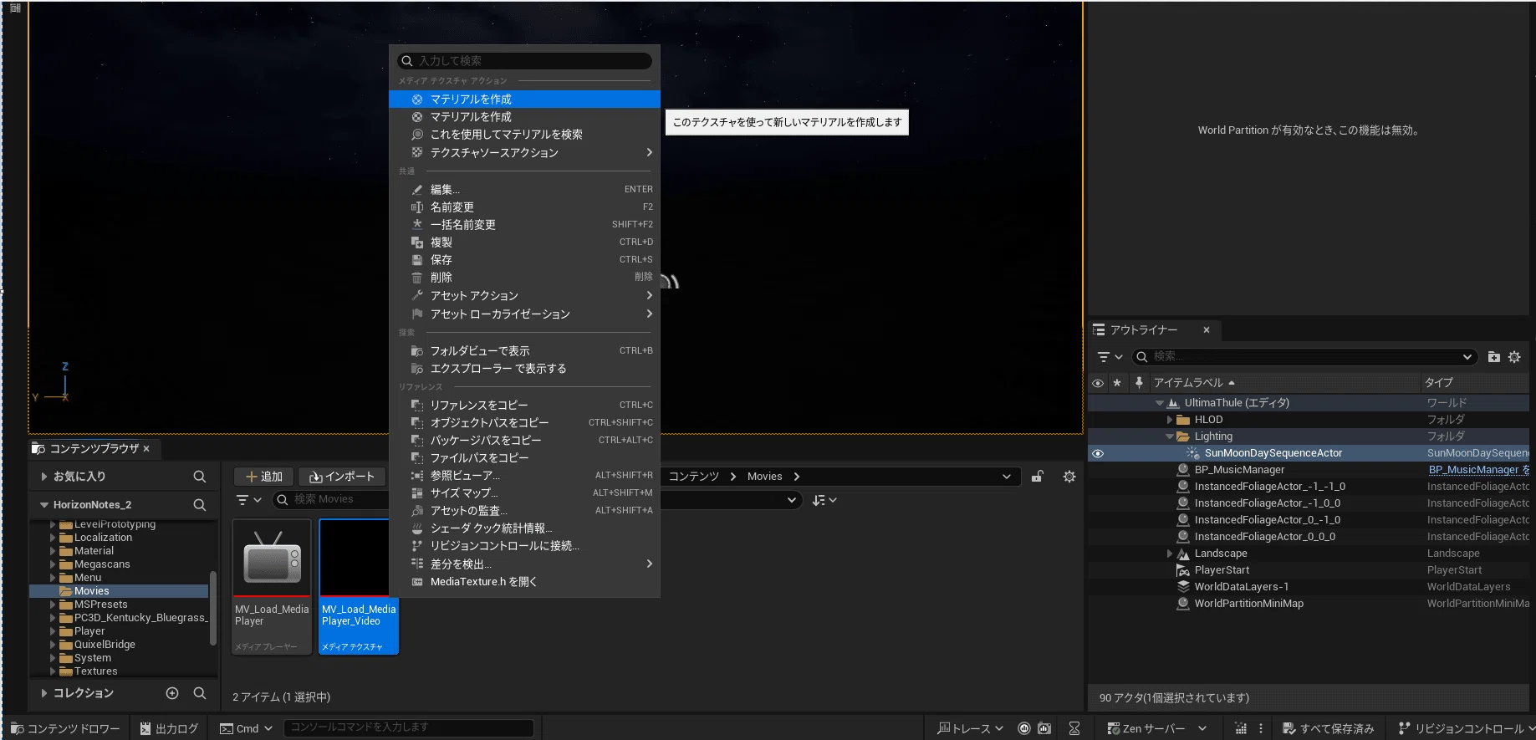Image resolution: width=1536 pixels, height=740 pixels.
Task: Toggle the Content Browser lock icon
Action: [x=1038, y=477]
